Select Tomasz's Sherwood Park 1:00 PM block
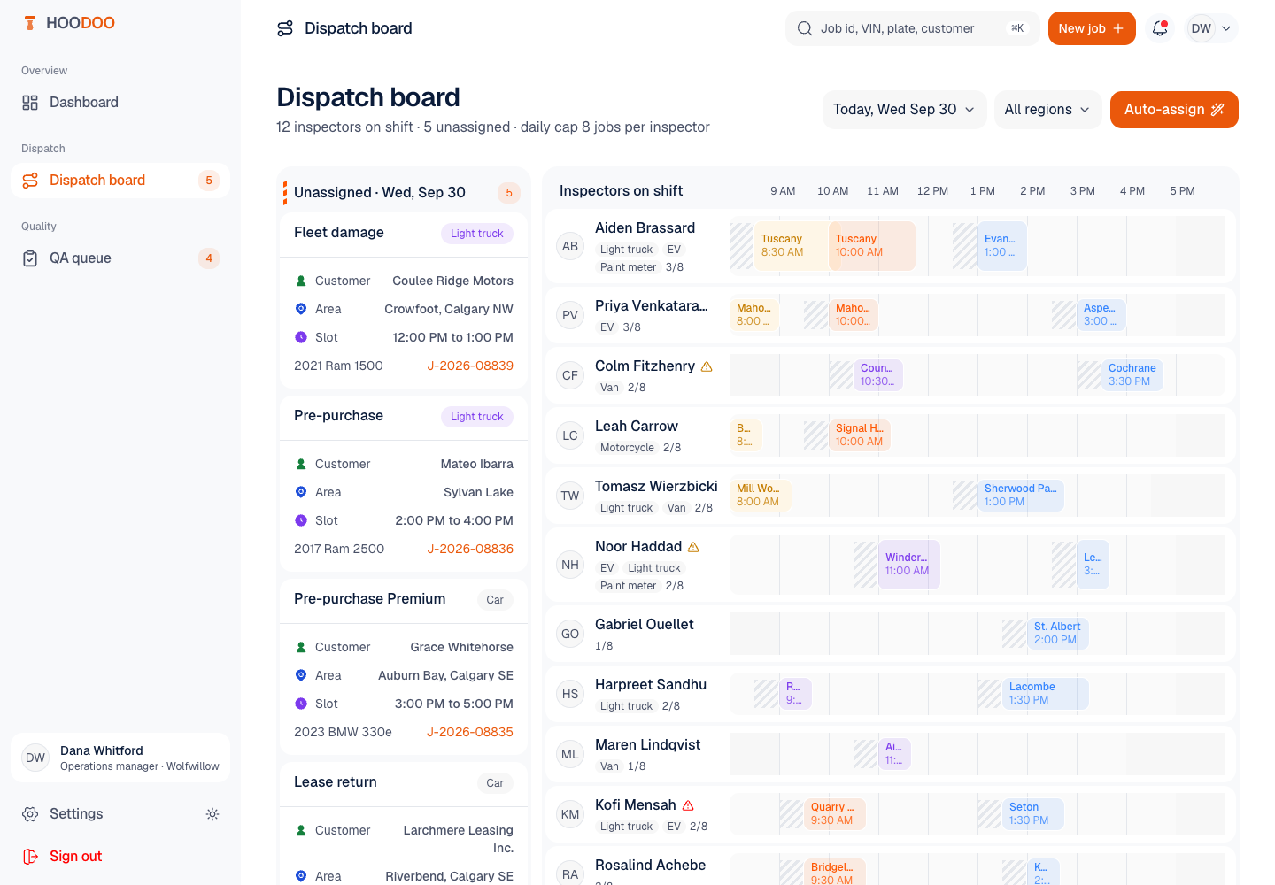 1021,496
